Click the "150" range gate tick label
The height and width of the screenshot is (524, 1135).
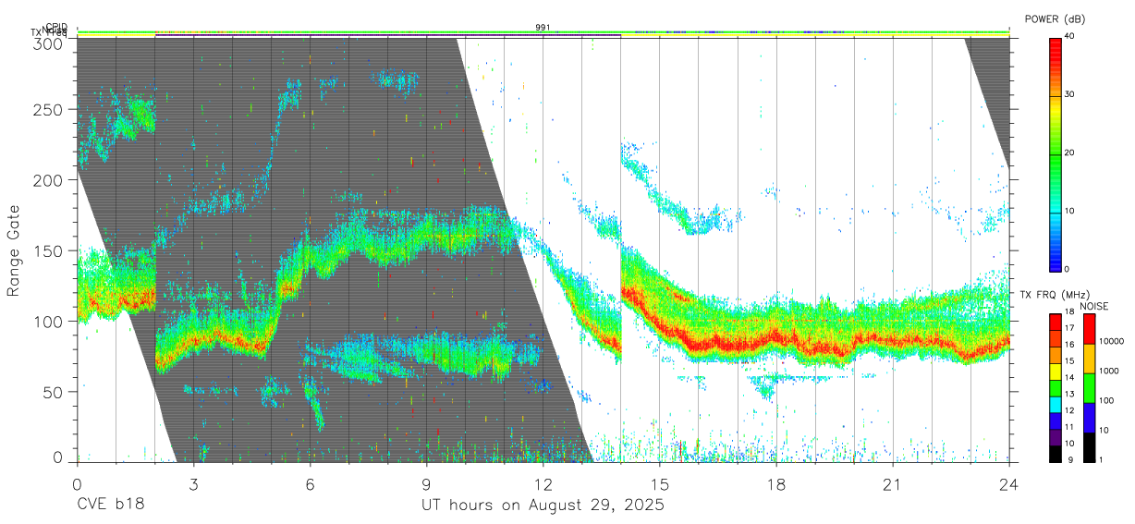(48, 251)
